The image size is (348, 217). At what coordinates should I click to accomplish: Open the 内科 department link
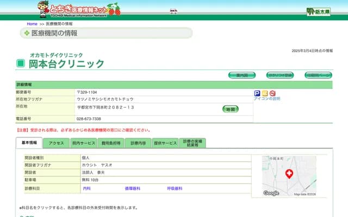[86, 188]
